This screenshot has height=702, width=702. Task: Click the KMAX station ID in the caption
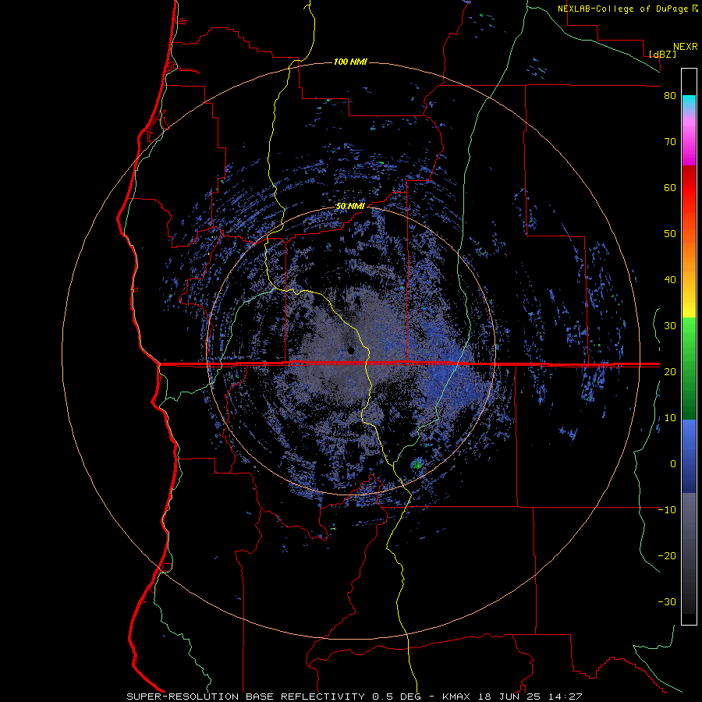tap(459, 697)
